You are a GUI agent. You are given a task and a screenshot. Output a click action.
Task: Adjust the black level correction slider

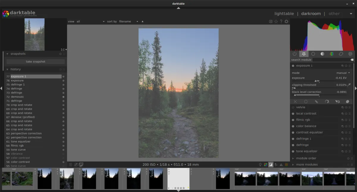(315, 95)
